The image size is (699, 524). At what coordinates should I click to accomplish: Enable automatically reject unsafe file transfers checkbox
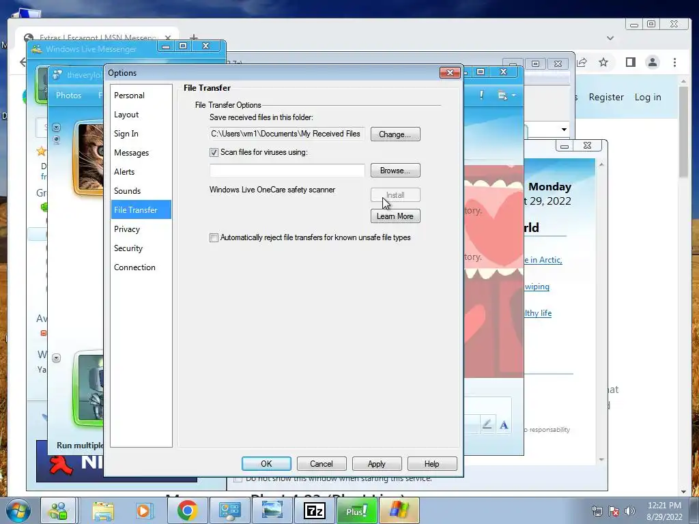coord(214,237)
